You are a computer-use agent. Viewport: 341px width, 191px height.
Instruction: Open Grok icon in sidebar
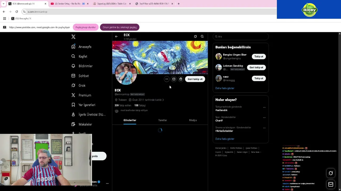73,85
